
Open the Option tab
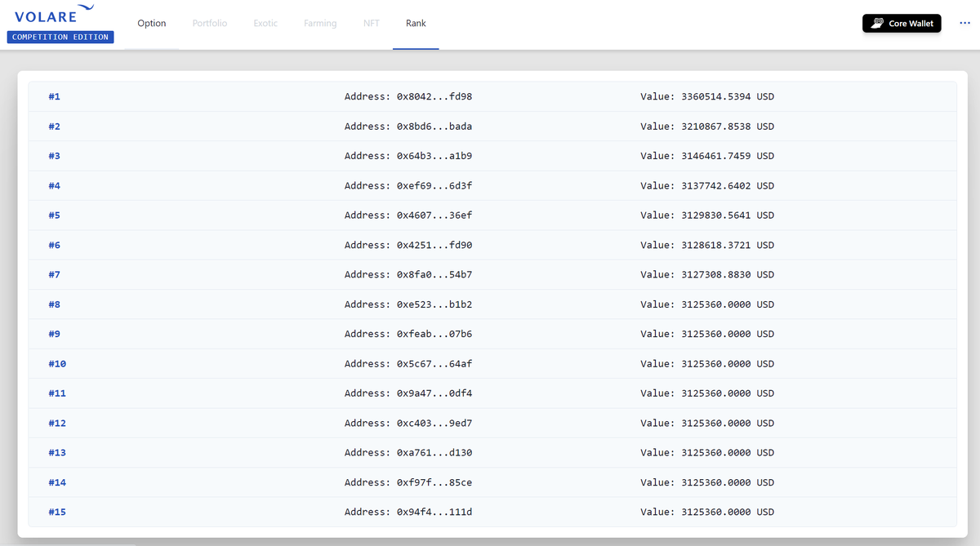click(152, 24)
